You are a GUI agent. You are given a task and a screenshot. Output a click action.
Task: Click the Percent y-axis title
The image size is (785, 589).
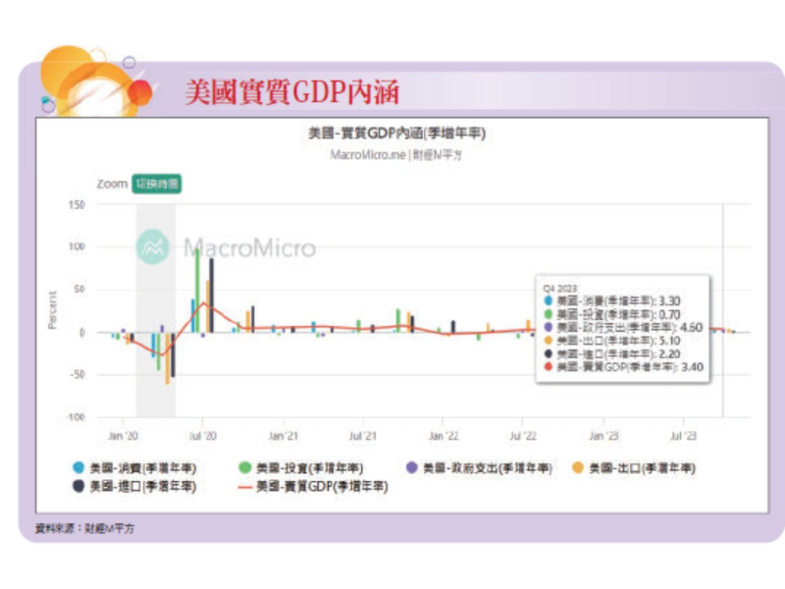[52, 310]
